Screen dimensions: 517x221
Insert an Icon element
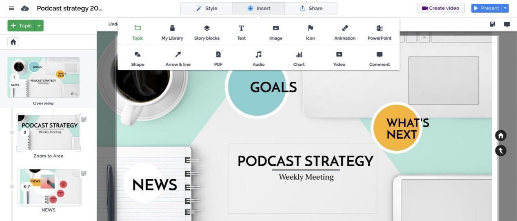pyautogui.click(x=311, y=33)
